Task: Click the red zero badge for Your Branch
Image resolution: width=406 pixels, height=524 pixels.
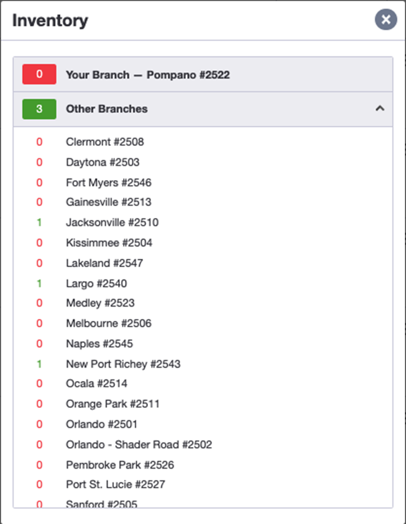Action: point(39,74)
